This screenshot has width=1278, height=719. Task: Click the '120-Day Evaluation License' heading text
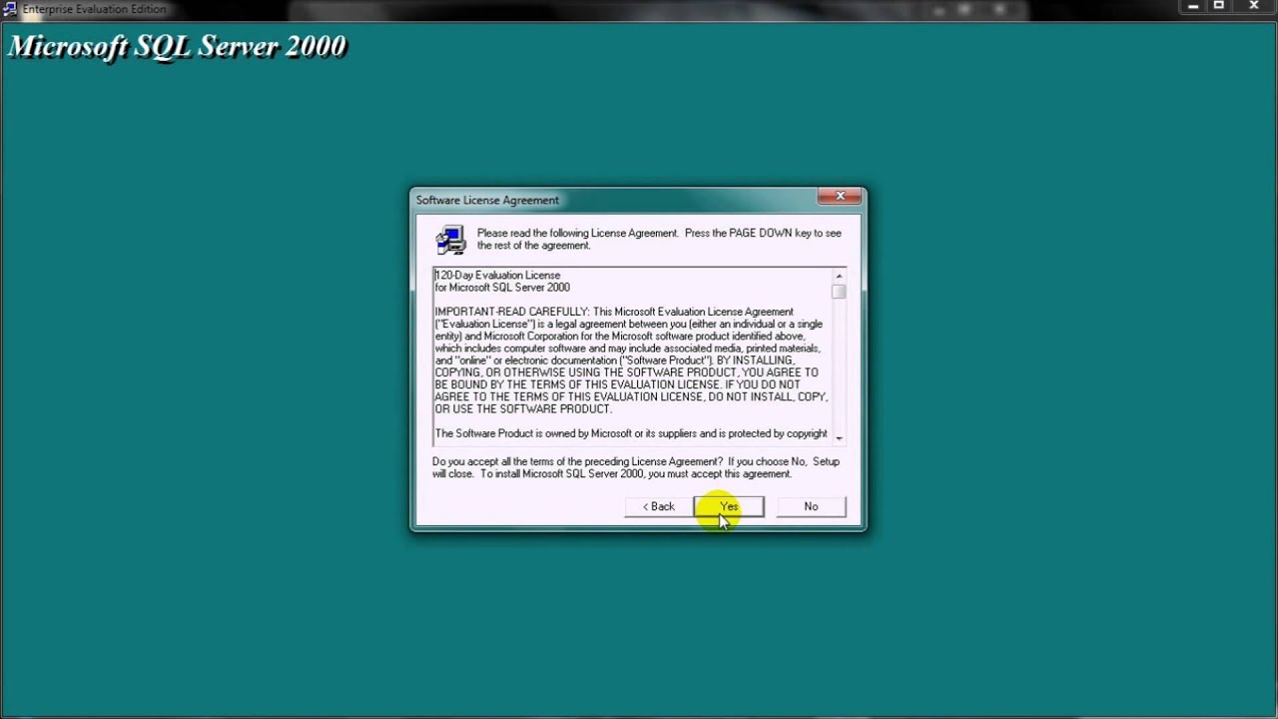pyautogui.click(x=497, y=275)
